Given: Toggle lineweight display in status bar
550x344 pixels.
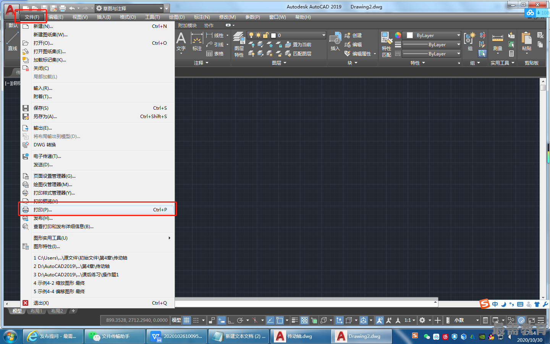Looking at the screenshot, I should click(294, 320).
